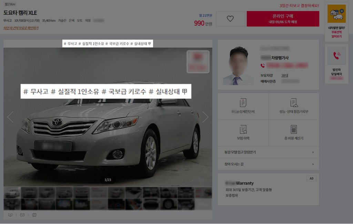
Task: Click the 도요타 캠리 XLE title
Action: tap(20, 13)
